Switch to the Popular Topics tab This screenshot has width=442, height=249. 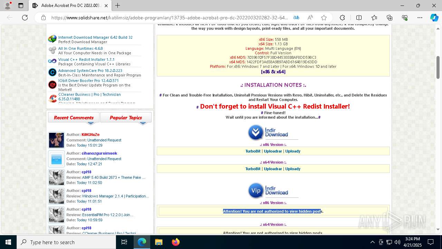pos(126,118)
